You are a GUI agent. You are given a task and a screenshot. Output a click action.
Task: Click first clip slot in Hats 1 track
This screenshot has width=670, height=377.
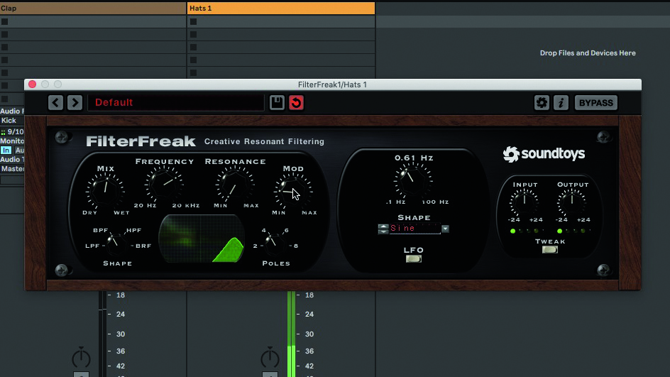tap(281, 21)
